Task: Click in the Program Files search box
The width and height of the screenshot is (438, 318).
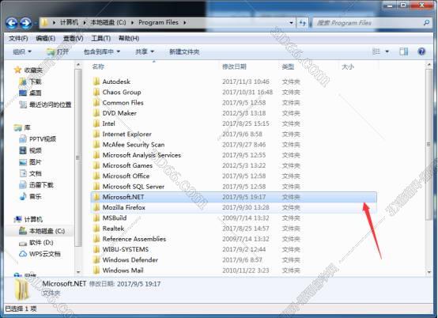Action: pyautogui.click(x=368, y=23)
